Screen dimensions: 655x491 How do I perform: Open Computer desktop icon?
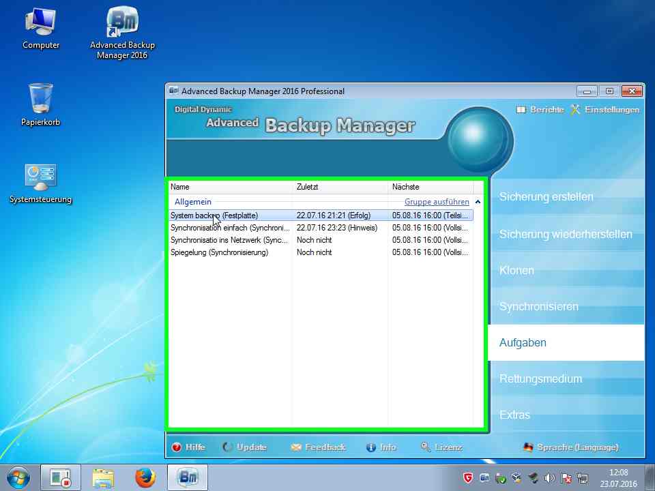pyautogui.click(x=40, y=28)
